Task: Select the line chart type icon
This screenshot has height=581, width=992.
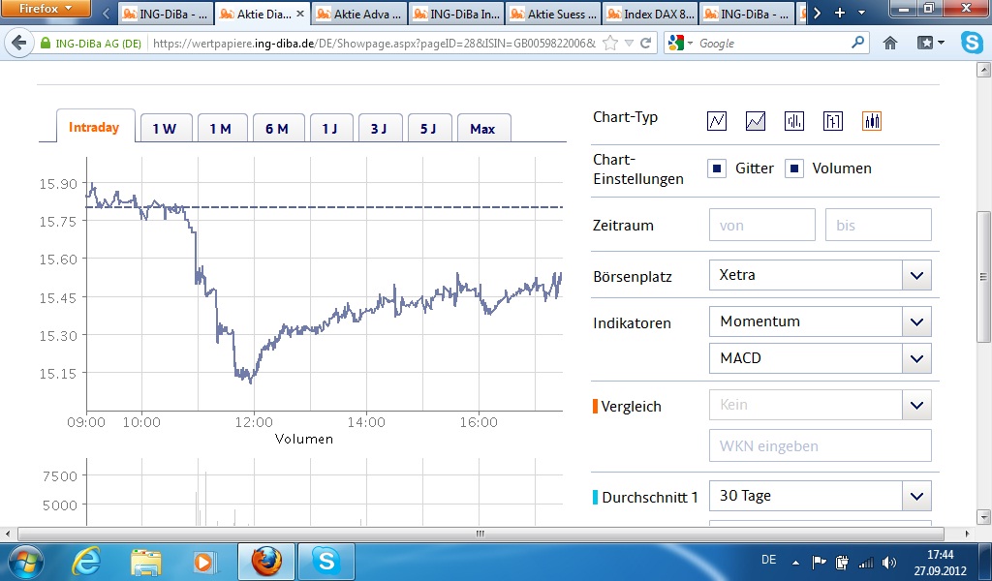Action: click(717, 121)
